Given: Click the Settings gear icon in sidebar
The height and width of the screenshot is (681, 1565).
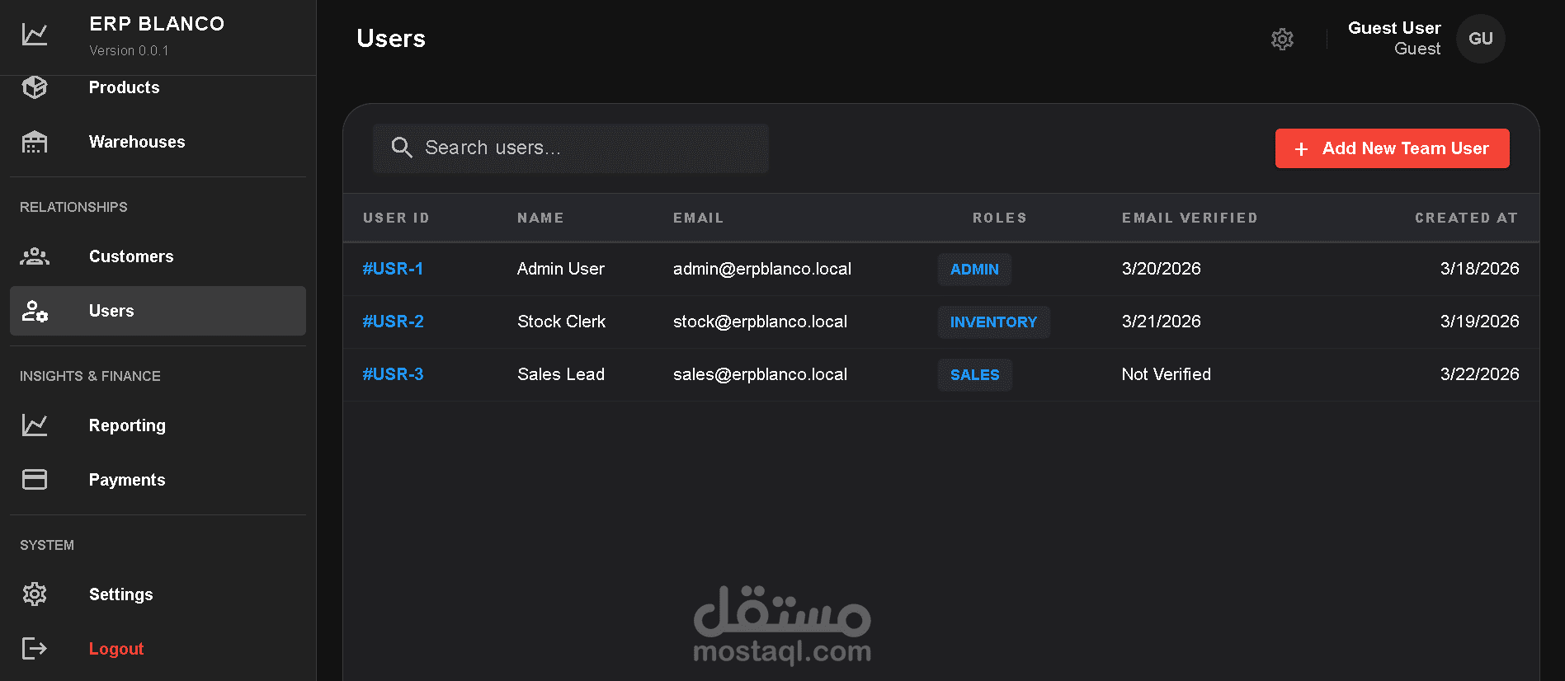Looking at the screenshot, I should 35,594.
